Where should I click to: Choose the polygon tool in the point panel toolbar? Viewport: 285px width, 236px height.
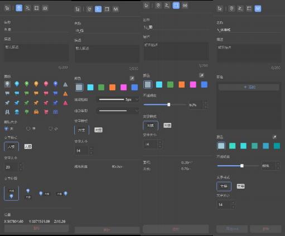pos(36,8)
